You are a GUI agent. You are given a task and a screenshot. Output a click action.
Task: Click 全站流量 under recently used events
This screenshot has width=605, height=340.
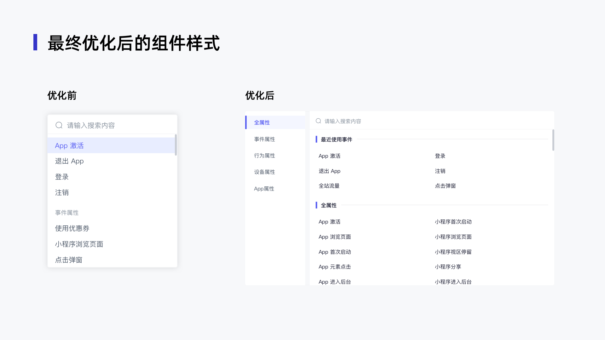[x=329, y=186]
